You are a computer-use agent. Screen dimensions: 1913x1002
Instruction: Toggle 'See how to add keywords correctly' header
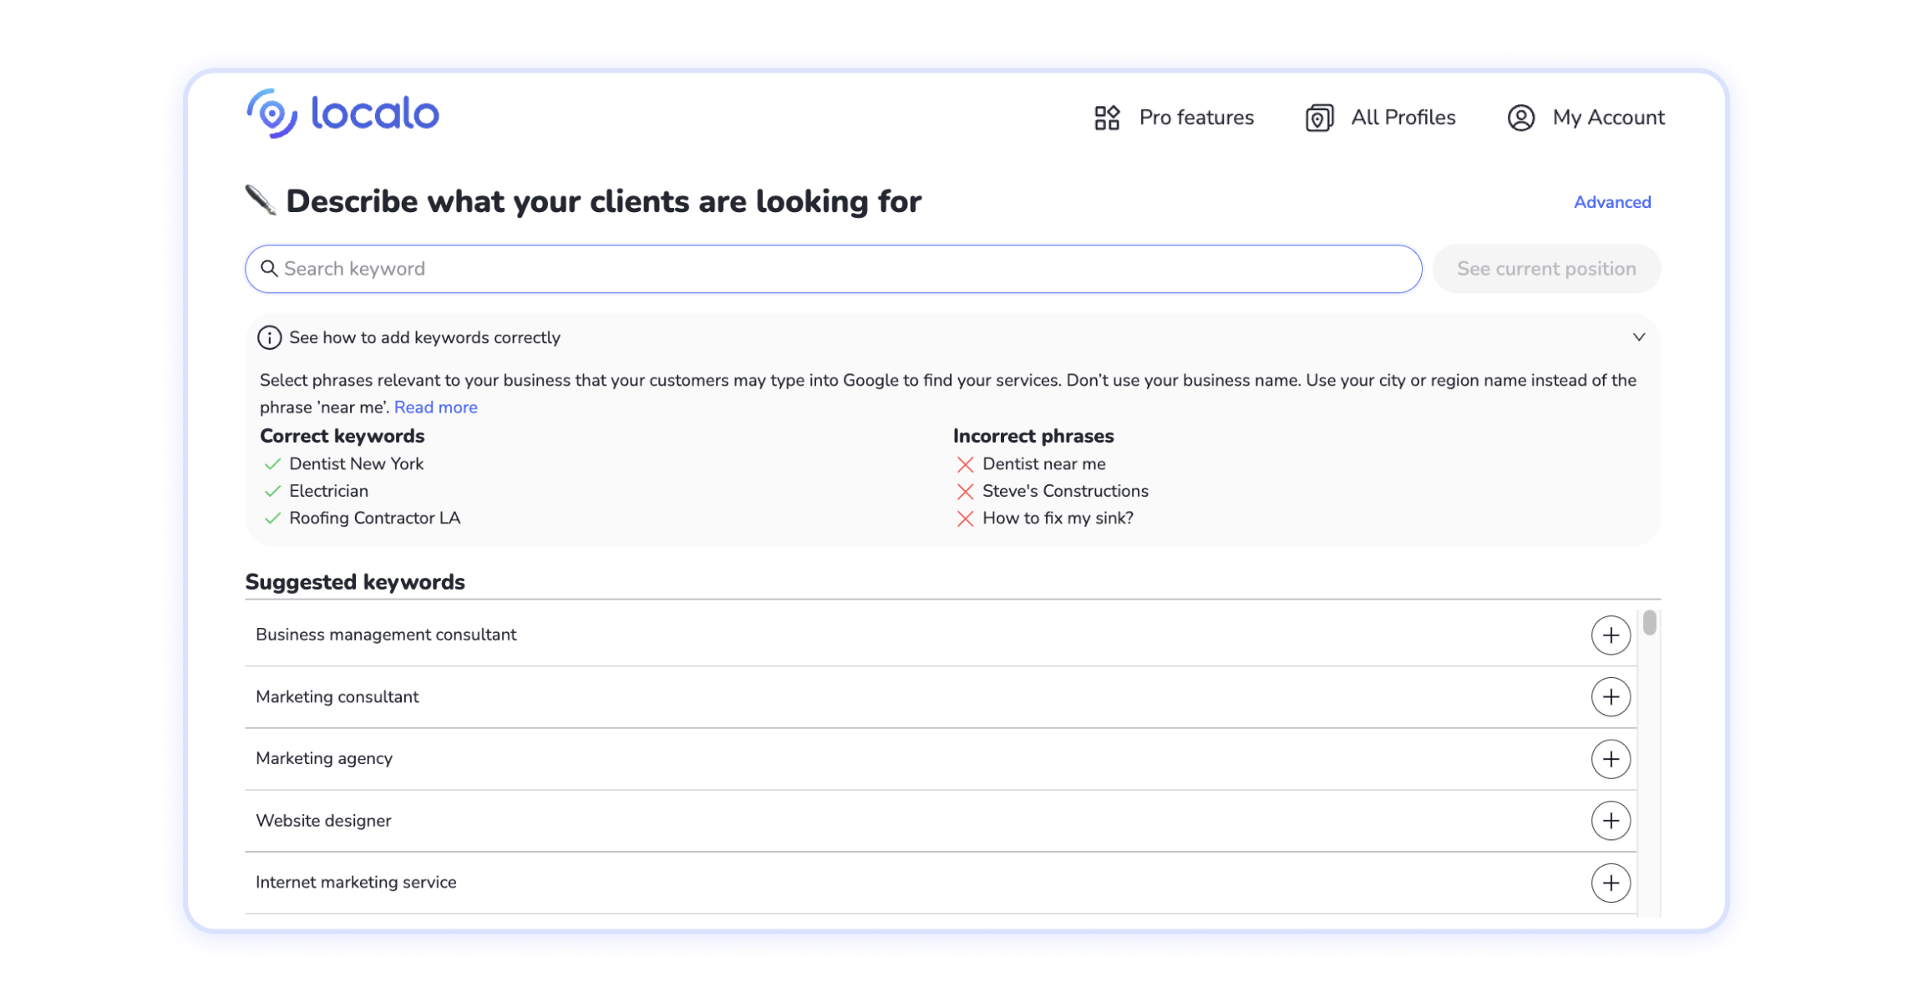pyautogui.click(x=424, y=337)
